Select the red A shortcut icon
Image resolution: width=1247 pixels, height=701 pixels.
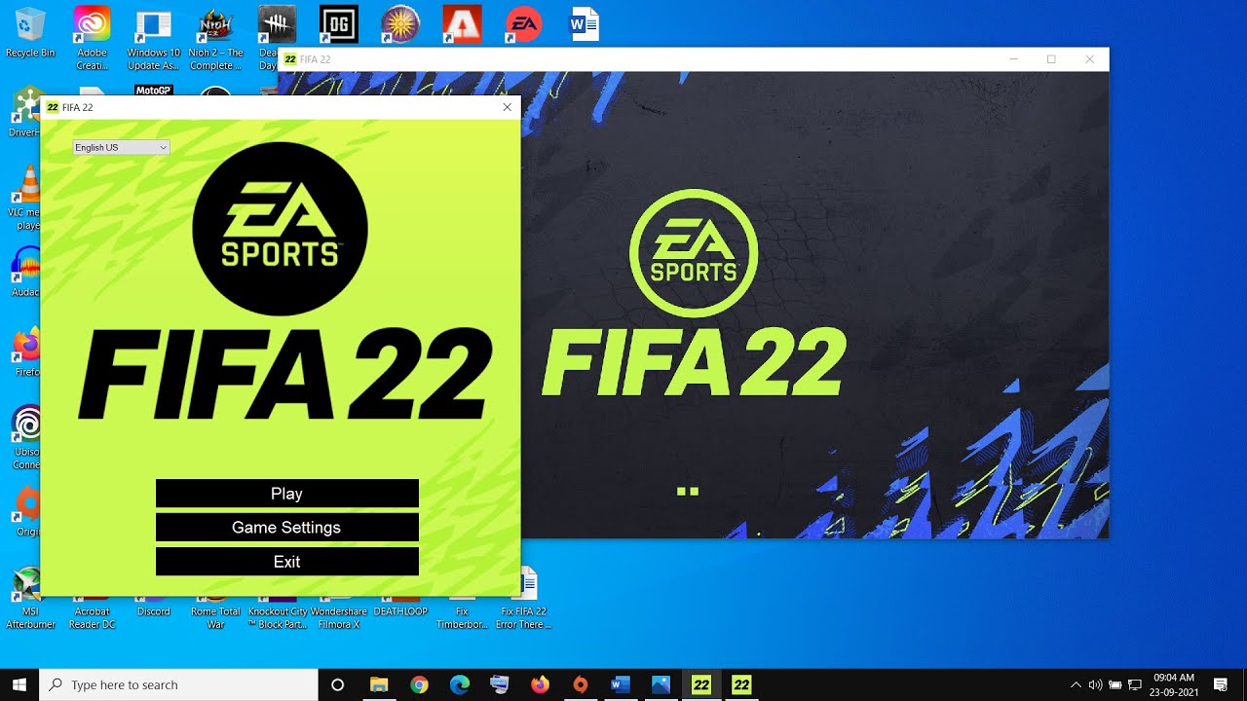click(x=462, y=24)
